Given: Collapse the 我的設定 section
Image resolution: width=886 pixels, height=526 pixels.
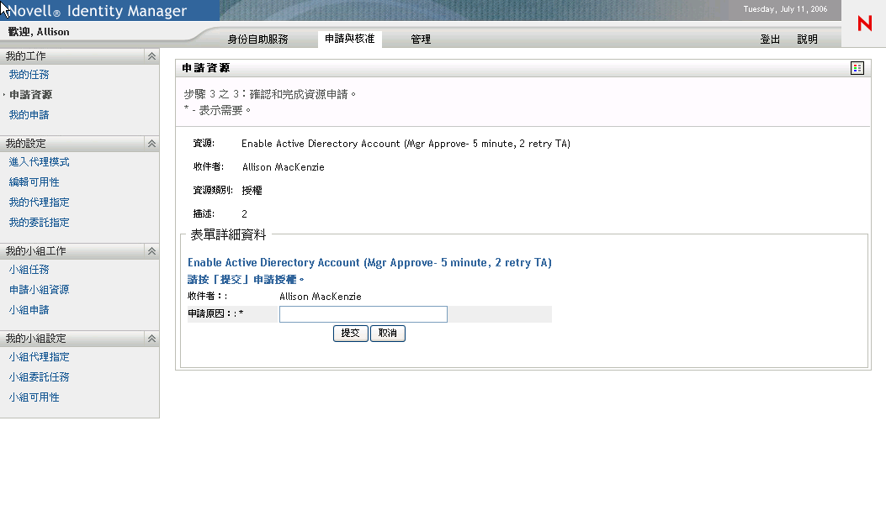Looking at the screenshot, I should click(151, 144).
